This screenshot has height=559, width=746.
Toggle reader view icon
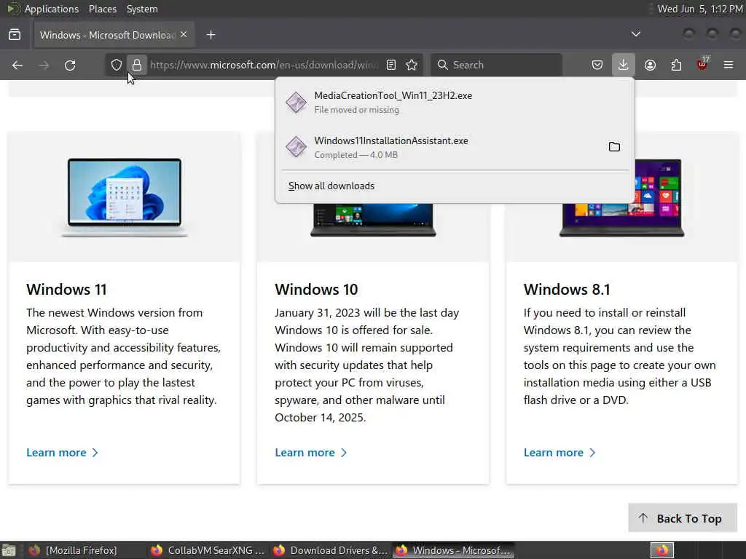coord(391,65)
